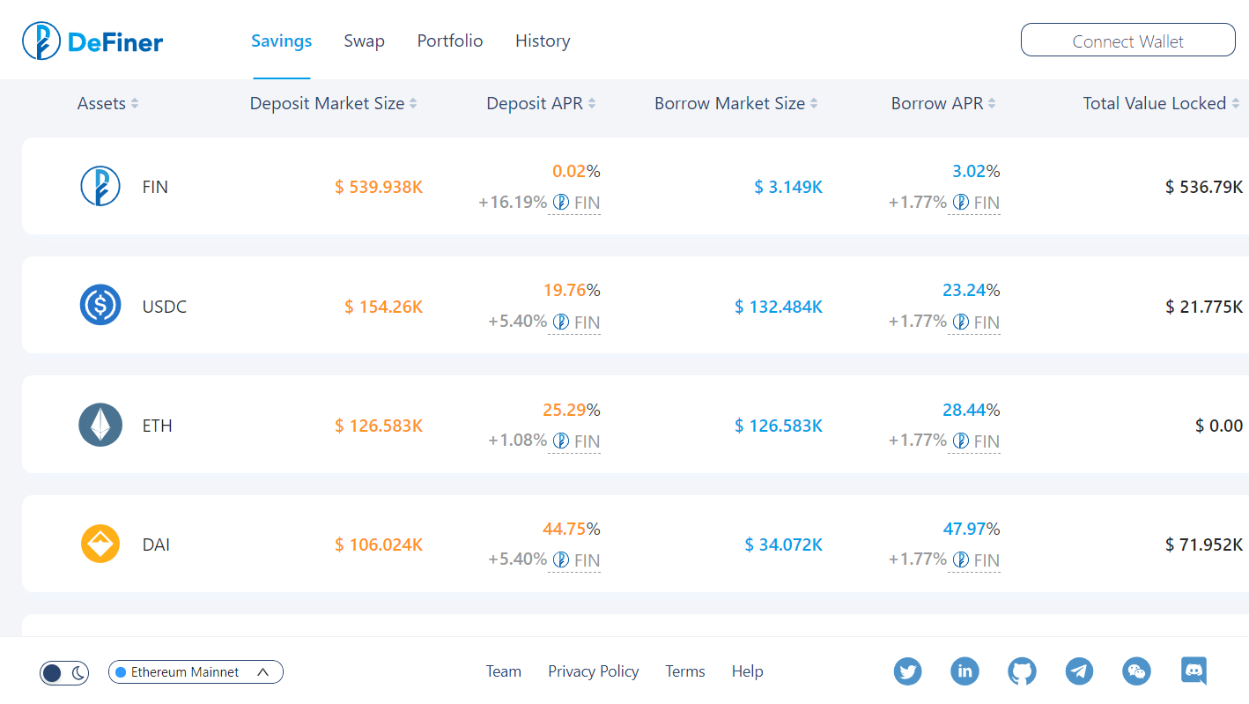This screenshot has width=1249, height=704.
Task: Click the $ 21.775K locked value
Action: 1204,307
